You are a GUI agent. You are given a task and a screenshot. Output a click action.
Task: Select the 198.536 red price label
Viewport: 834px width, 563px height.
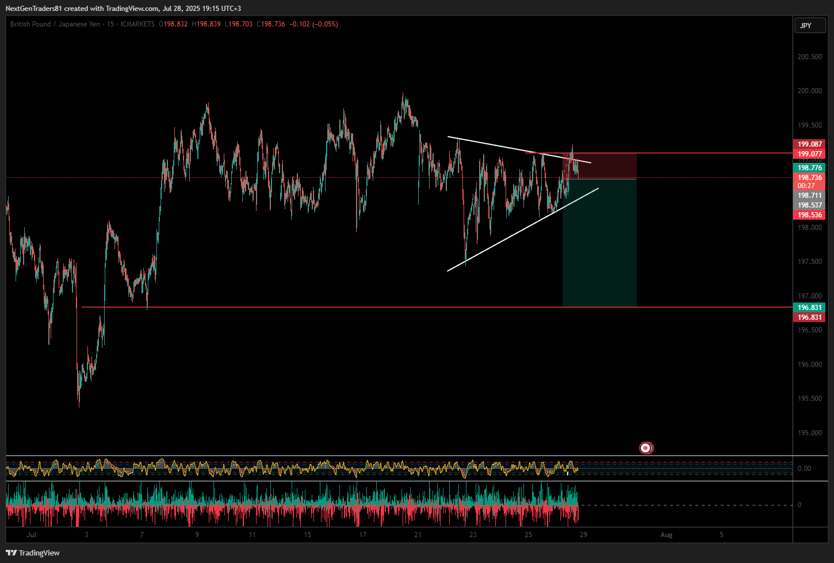pyautogui.click(x=809, y=215)
